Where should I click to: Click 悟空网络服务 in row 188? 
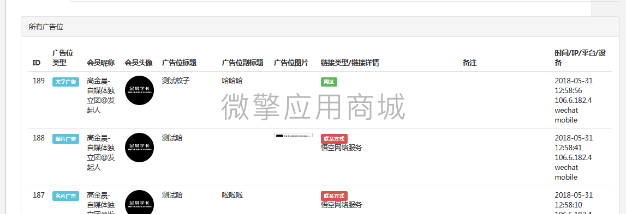click(x=341, y=148)
